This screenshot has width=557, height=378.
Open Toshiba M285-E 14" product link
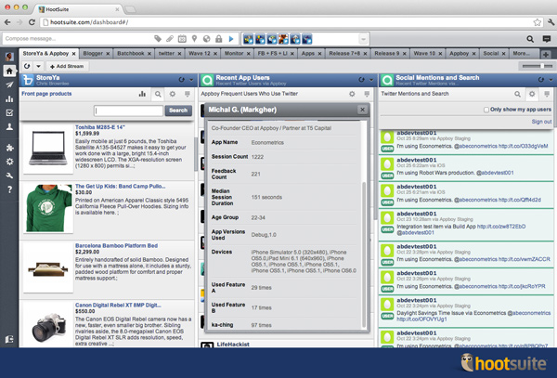100,127
